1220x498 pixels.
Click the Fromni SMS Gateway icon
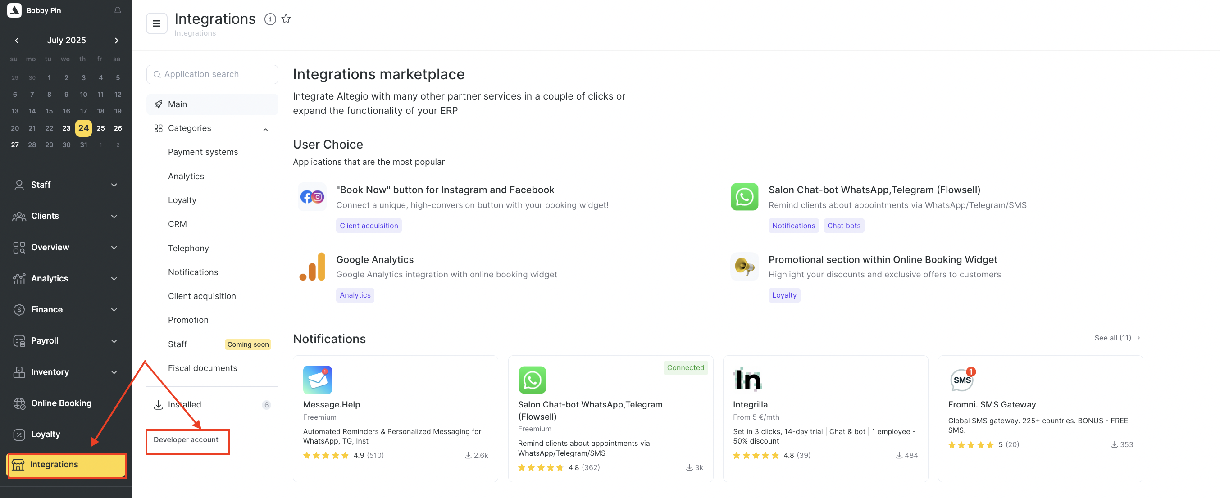pyautogui.click(x=962, y=380)
